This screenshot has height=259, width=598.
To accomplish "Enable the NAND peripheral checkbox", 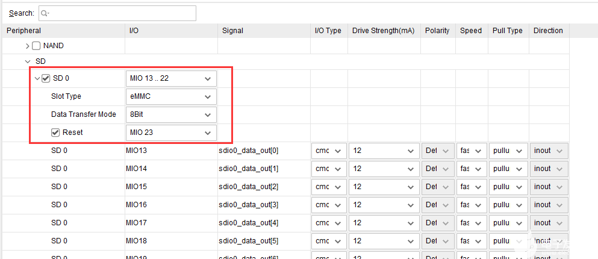I will (36, 46).
